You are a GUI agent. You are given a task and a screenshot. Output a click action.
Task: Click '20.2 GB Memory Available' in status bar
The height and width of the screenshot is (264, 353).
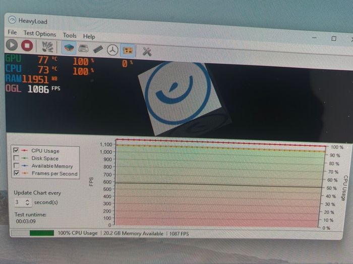pos(133,233)
